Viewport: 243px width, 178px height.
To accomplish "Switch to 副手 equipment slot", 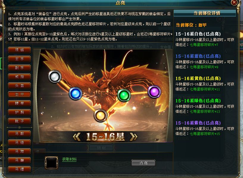I will [x=19, y=68].
